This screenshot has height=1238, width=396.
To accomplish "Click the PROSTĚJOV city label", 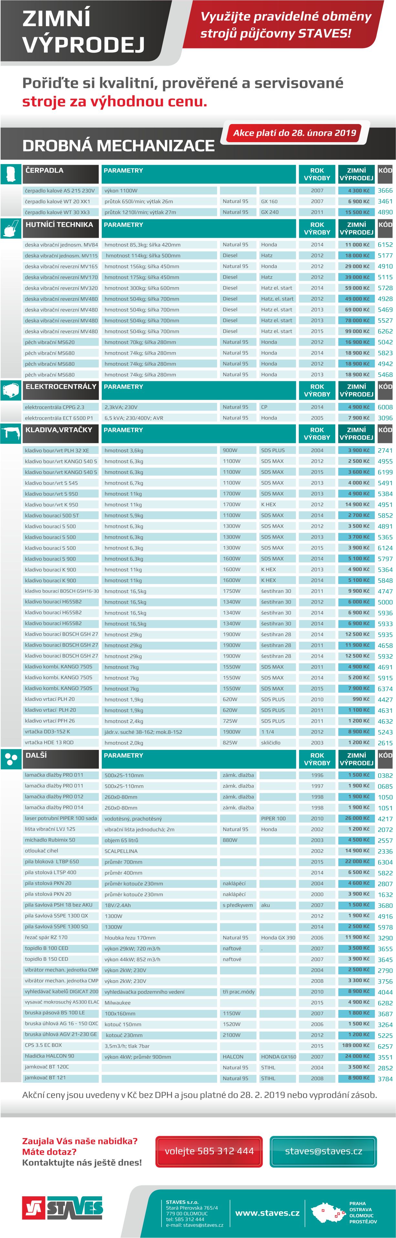I will coord(363,1221).
